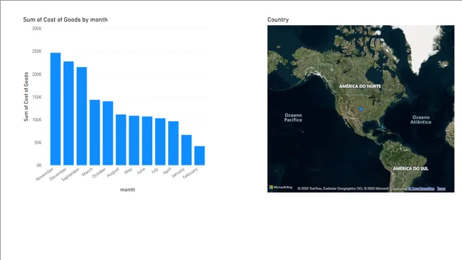The image size is (462, 260).
Task: Click the 'AMÉRICA DO NORTE' map label
Action: point(359,87)
